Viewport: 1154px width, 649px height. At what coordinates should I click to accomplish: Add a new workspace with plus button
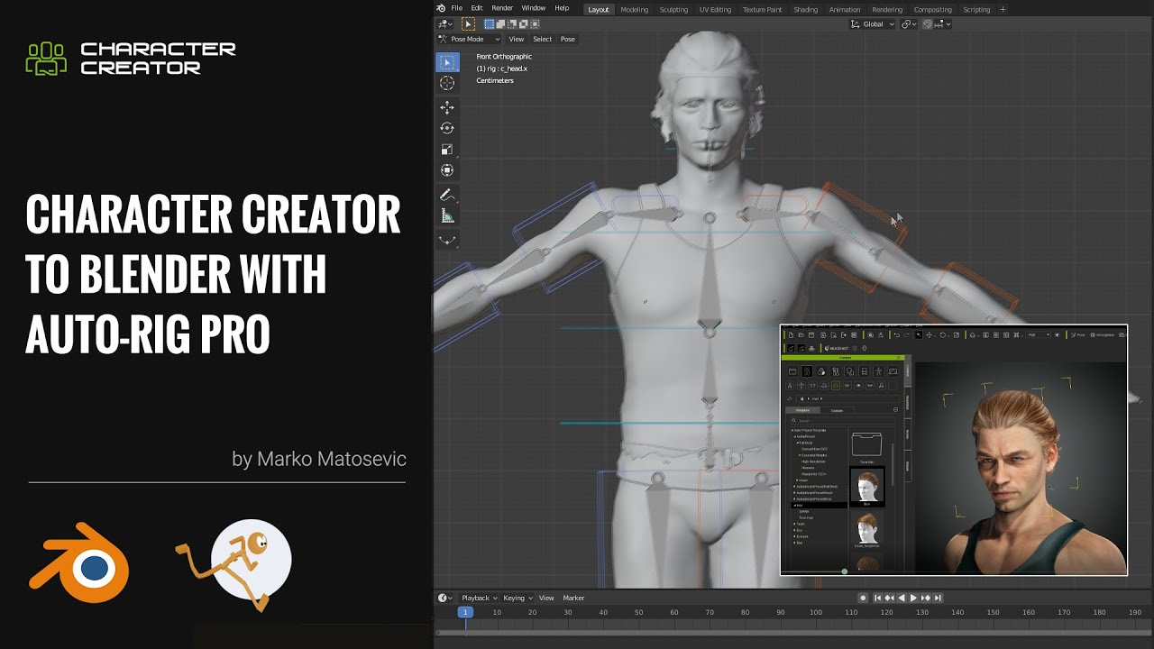(x=1003, y=10)
